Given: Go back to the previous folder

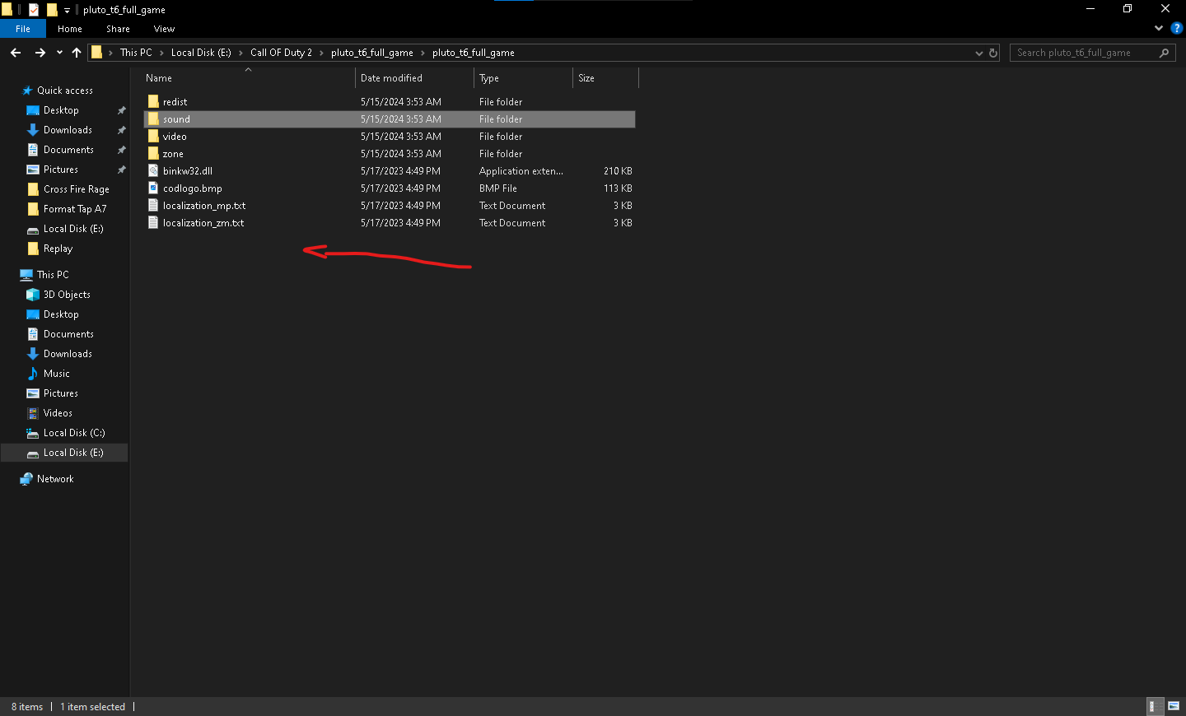Looking at the screenshot, I should pos(16,53).
